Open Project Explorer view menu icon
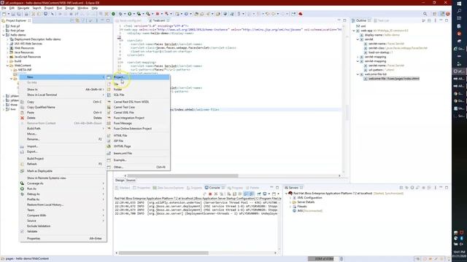 pyautogui.click(x=96, y=20)
